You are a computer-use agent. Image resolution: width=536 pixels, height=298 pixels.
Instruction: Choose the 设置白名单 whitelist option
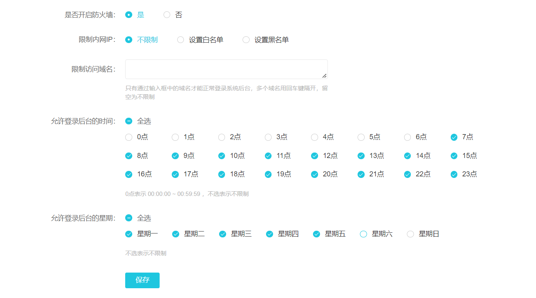coord(180,39)
